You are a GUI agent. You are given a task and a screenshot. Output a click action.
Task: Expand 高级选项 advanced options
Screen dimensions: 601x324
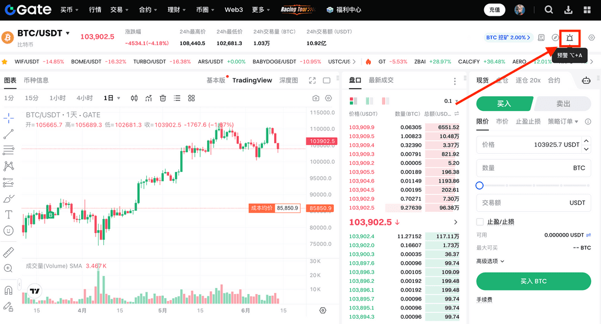(x=490, y=261)
